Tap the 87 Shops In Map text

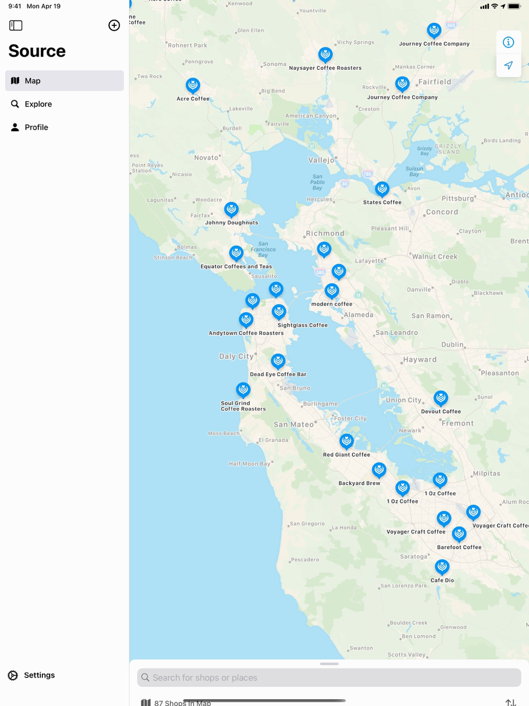coord(183,703)
